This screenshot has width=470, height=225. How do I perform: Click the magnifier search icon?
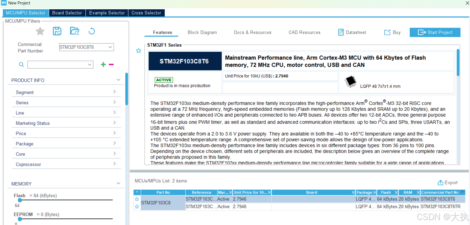tap(21, 65)
